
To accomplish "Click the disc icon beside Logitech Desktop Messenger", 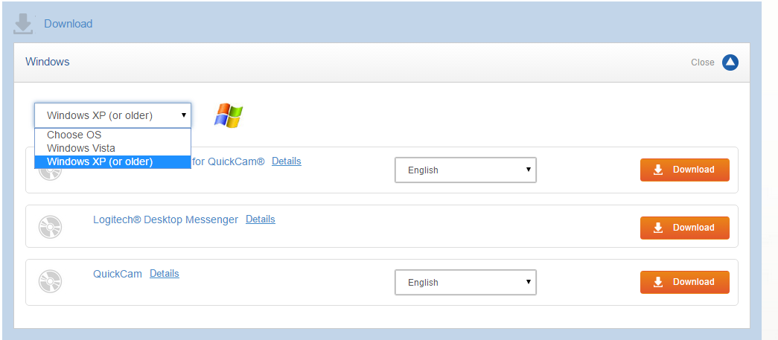I will click(x=50, y=228).
